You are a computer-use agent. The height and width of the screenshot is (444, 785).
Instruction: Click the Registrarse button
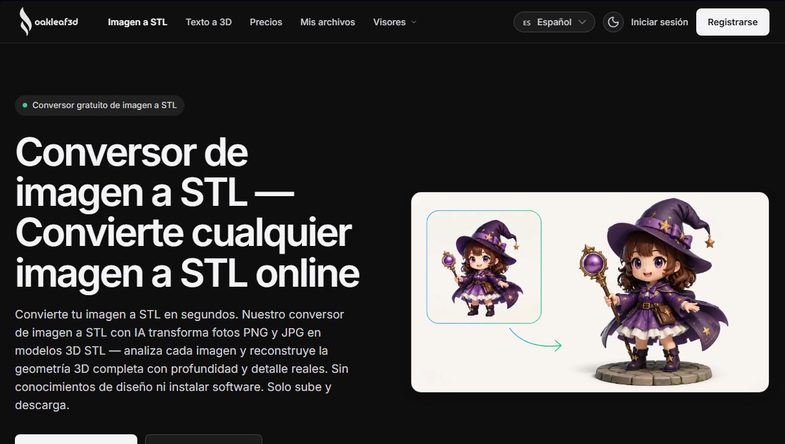pos(733,22)
